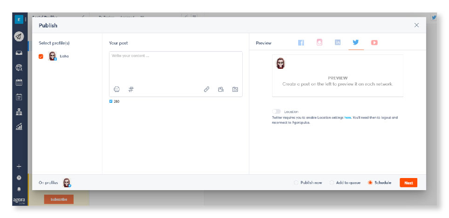Attach a photo with the camera icon
Viewport: 449px width, 218px height.
235,89
